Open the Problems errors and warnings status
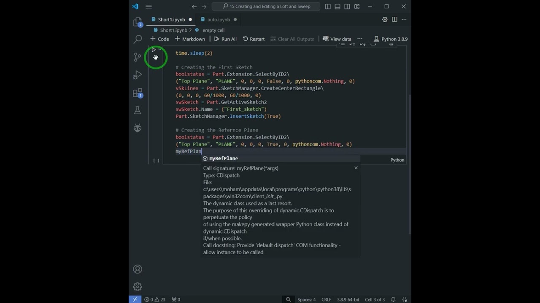This screenshot has width=540, height=303. [x=155, y=300]
